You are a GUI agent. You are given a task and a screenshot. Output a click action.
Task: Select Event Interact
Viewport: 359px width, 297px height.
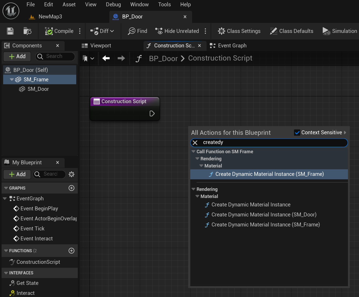coord(37,239)
